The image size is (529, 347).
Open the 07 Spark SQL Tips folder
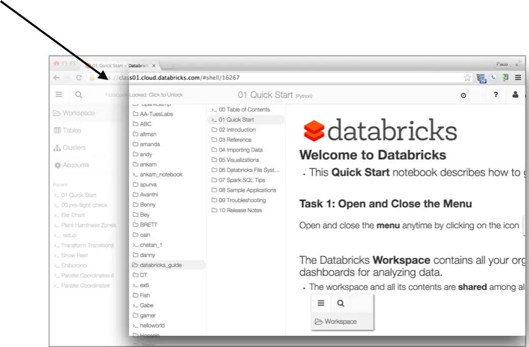click(238, 180)
